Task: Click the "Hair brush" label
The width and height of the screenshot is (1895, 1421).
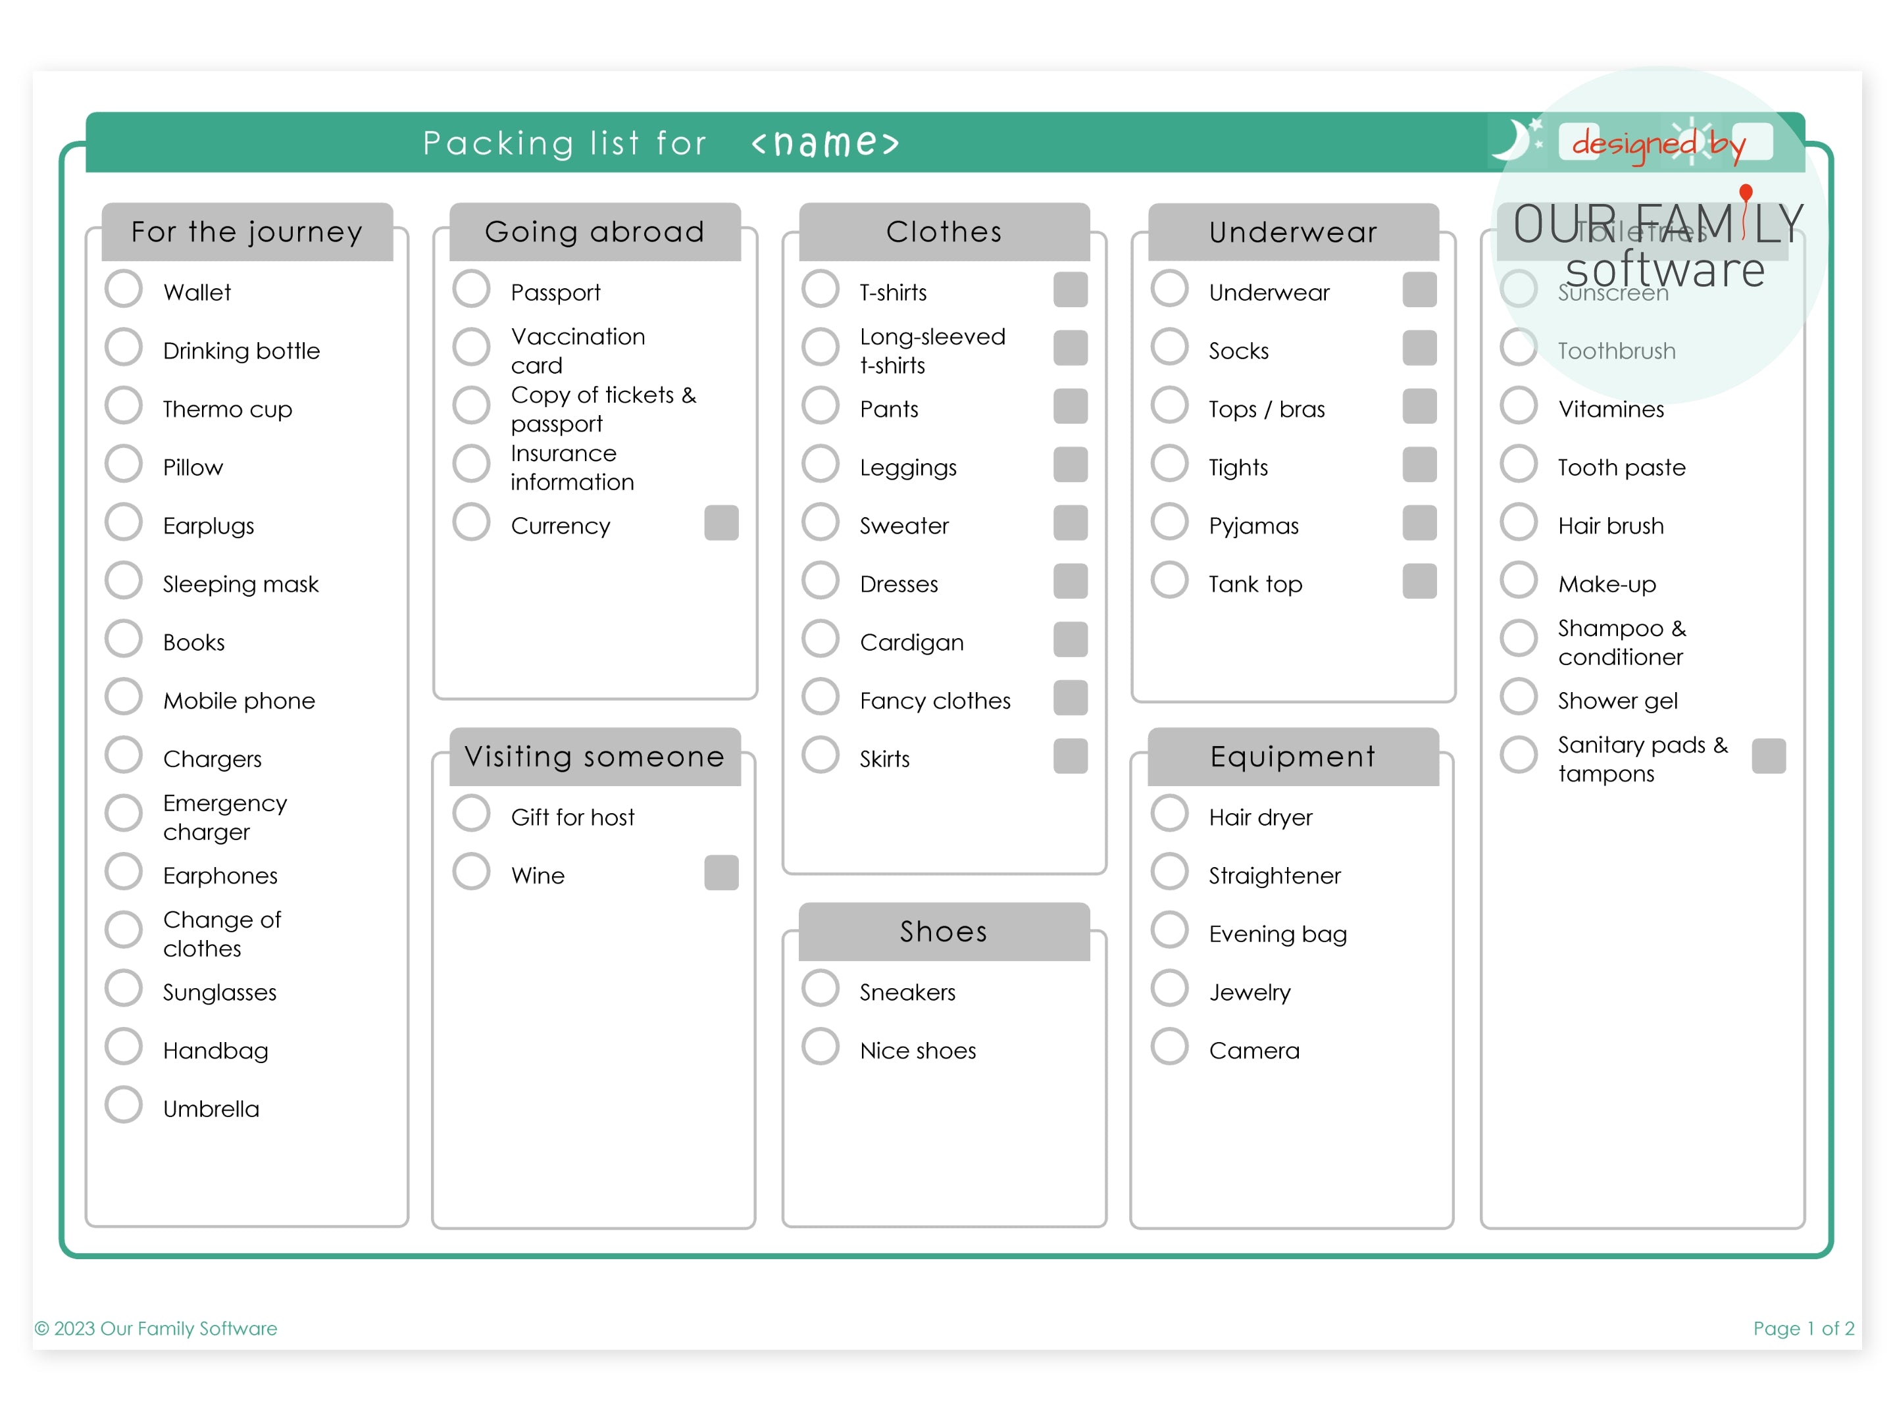Action: click(1611, 526)
